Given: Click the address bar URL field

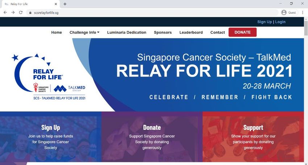Looking at the screenshot, I should pyautogui.click(x=152, y=13).
